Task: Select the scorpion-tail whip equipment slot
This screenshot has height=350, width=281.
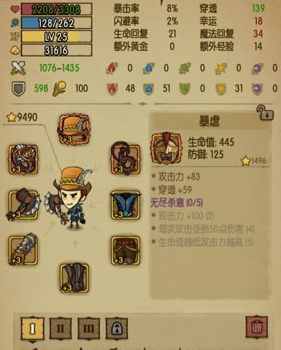Action: [125, 159]
